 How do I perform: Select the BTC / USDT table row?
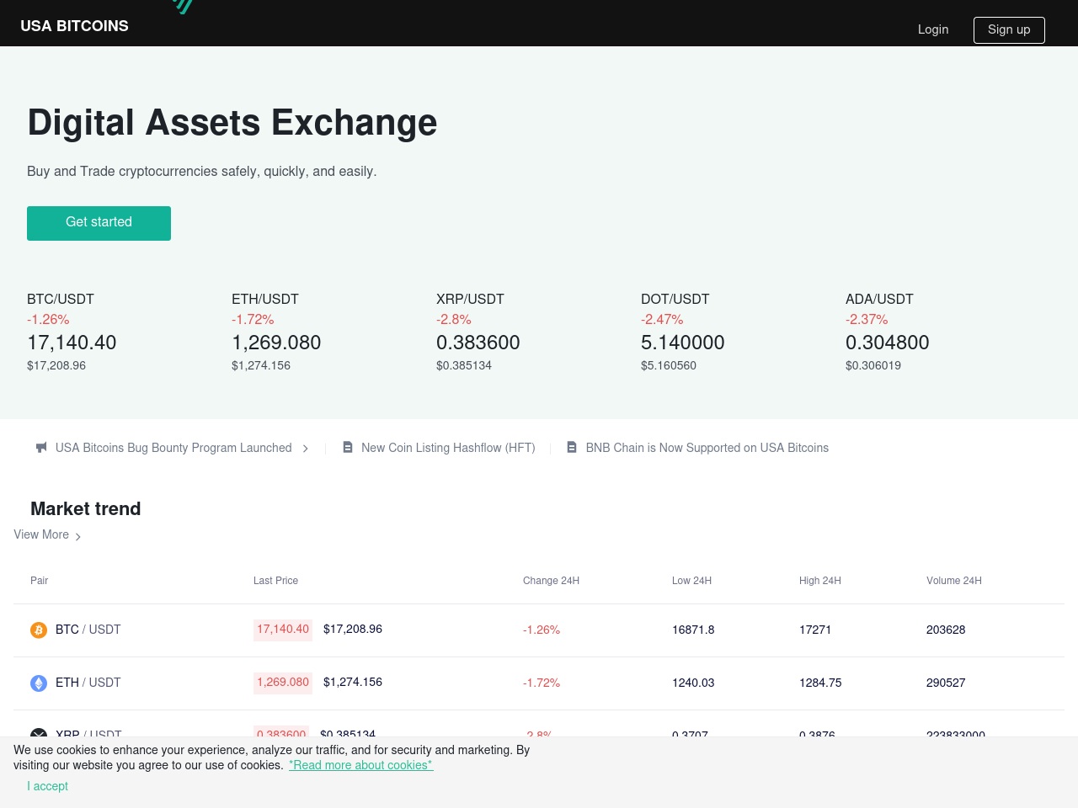[x=539, y=630]
